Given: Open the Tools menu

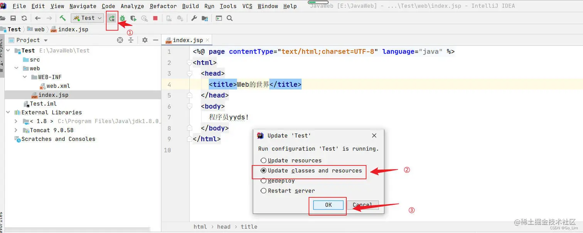Looking at the screenshot, I should click(x=228, y=6).
